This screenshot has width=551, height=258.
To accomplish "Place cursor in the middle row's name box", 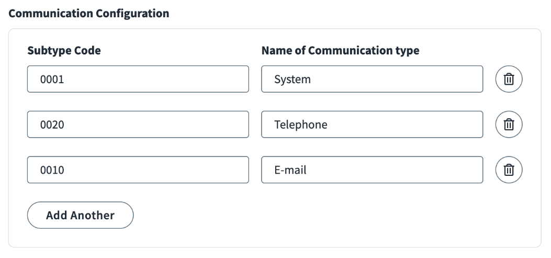I will pyautogui.click(x=372, y=125).
